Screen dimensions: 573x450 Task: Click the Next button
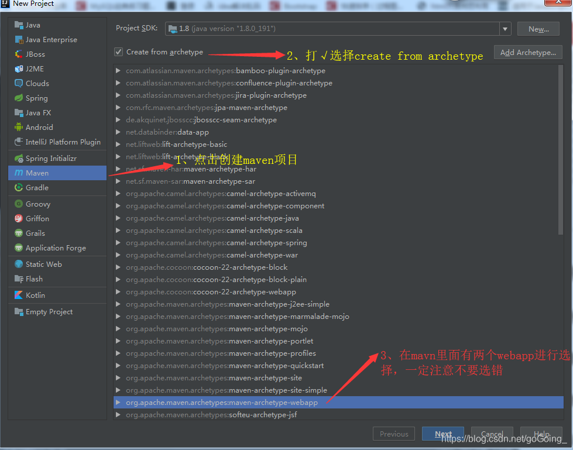click(443, 434)
